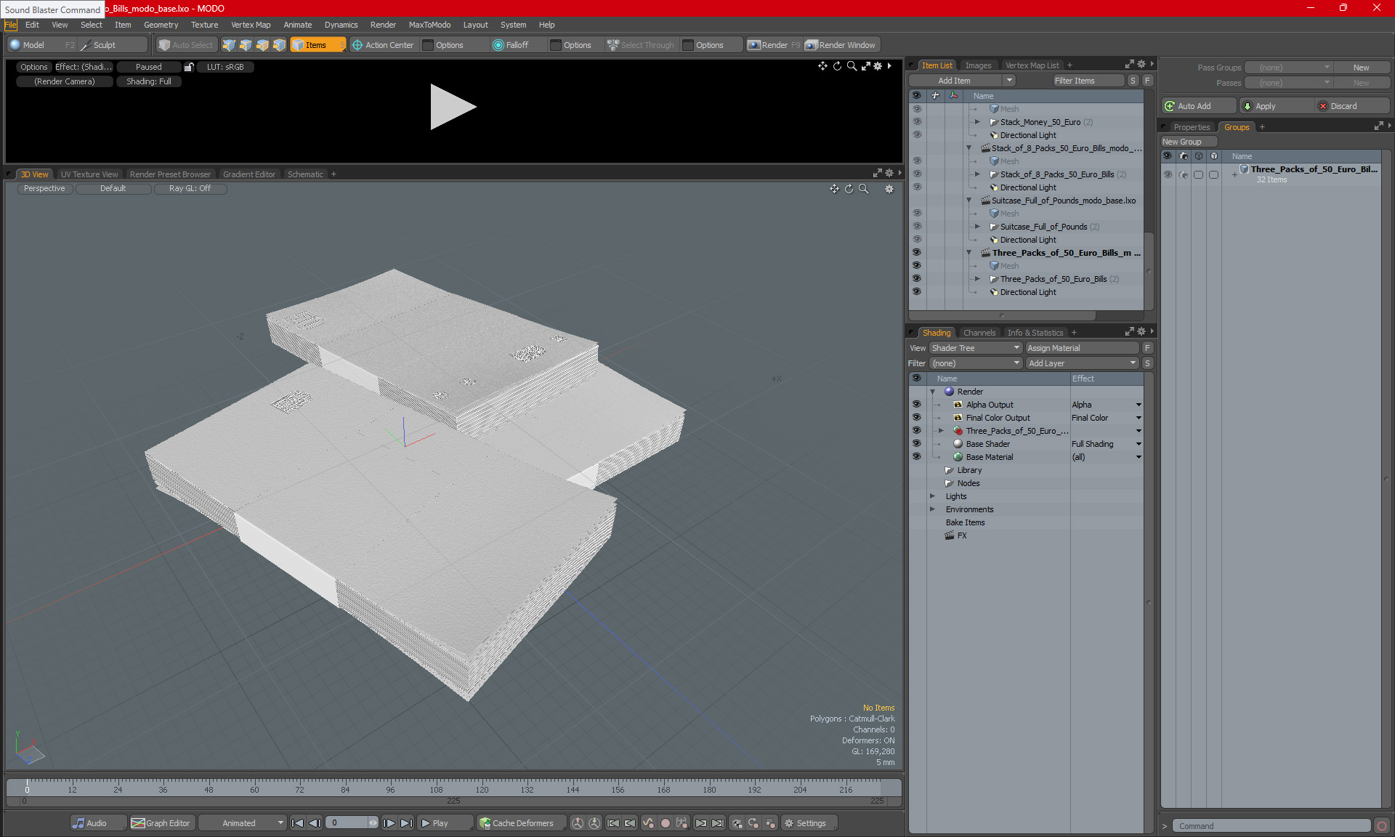Switch to Sculpt mode
1395x837 pixels.
pyautogui.click(x=113, y=45)
